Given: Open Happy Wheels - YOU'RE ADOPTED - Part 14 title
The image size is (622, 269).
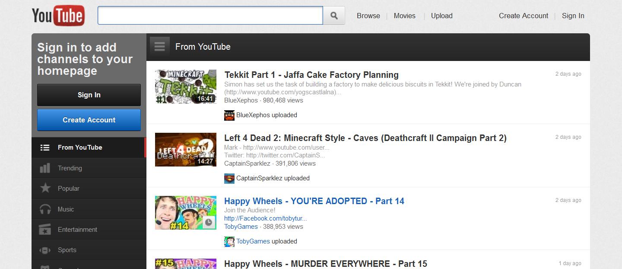Looking at the screenshot, I should click(314, 201).
